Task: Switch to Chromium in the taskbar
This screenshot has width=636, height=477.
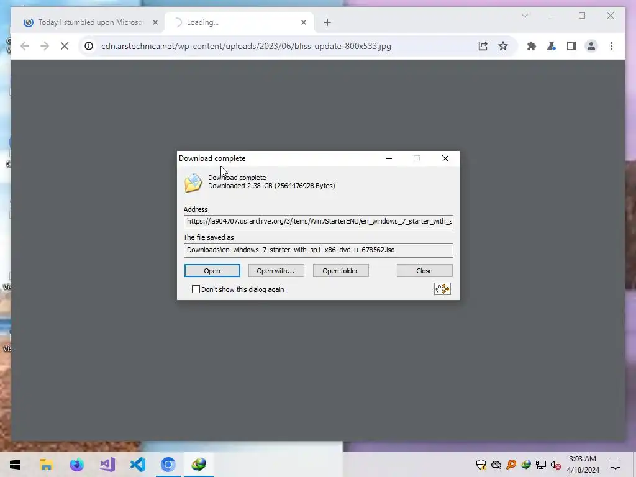Action: click(168, 465)
